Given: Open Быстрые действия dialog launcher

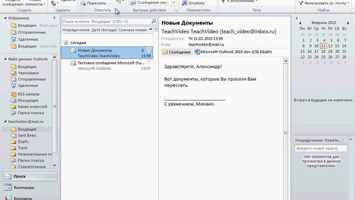Looking at the screenshot, I should [175, 11].
